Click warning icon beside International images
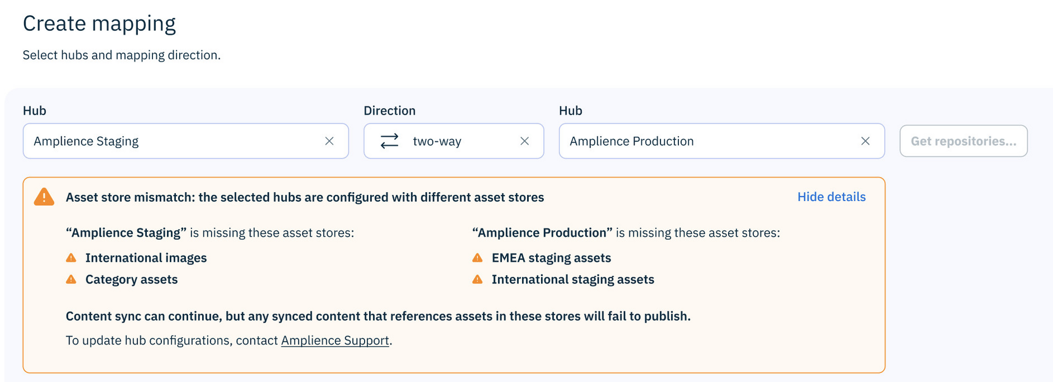Viewport: 1053px width, 382px height. [x=71, y=258]
